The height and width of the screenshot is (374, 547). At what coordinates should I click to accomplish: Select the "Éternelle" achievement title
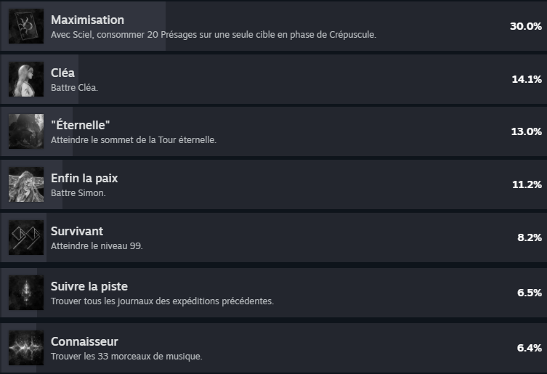tap(80, 125)
